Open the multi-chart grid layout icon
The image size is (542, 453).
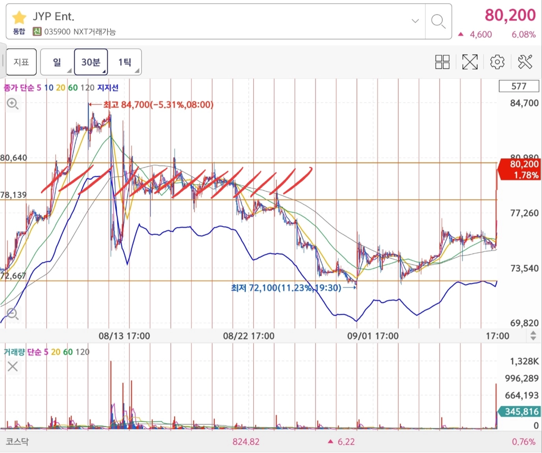[x=442, y=62]
